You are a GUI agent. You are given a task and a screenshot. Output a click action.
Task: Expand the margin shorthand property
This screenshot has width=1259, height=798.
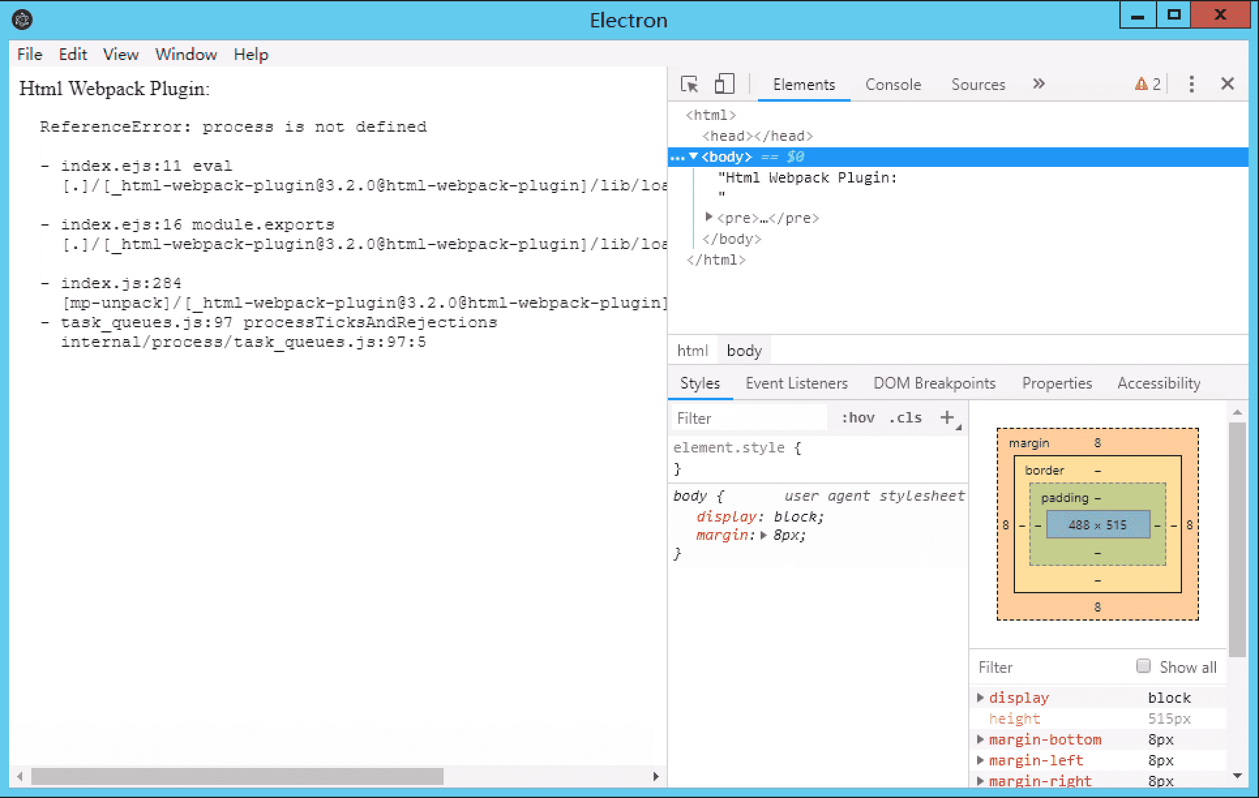pyautogui.click(x=763, y=535)
